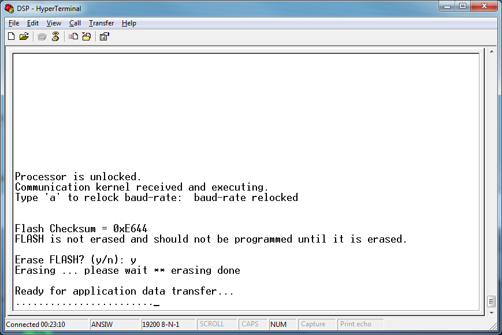Open connection Properties via the toolbar icon
The image size is (502, 335).
coord(105,36)
